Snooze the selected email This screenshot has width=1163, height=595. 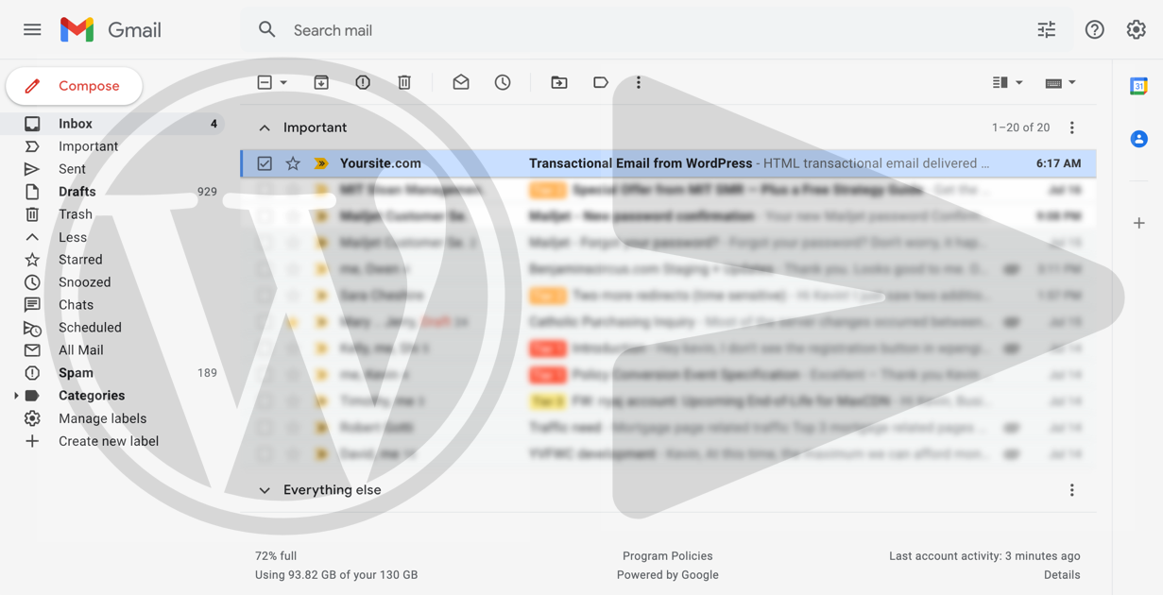pyautogui.click(x=503, y=82)
